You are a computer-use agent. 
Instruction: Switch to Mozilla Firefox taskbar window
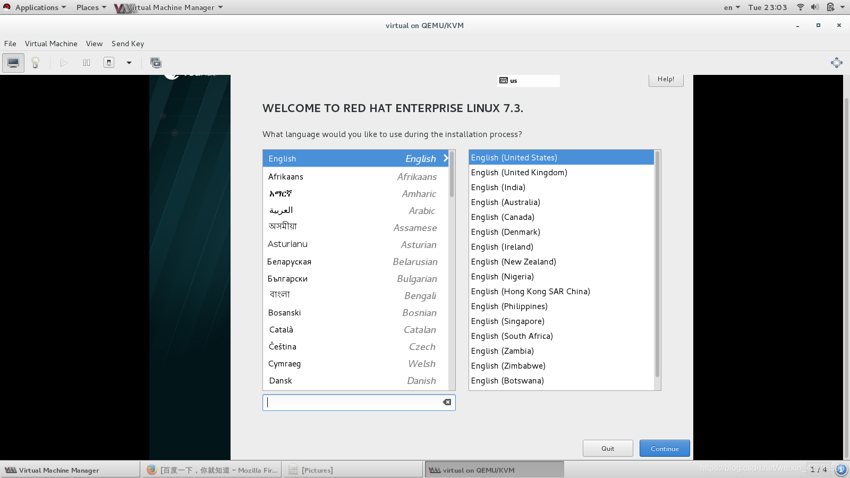tap(211, 470)
